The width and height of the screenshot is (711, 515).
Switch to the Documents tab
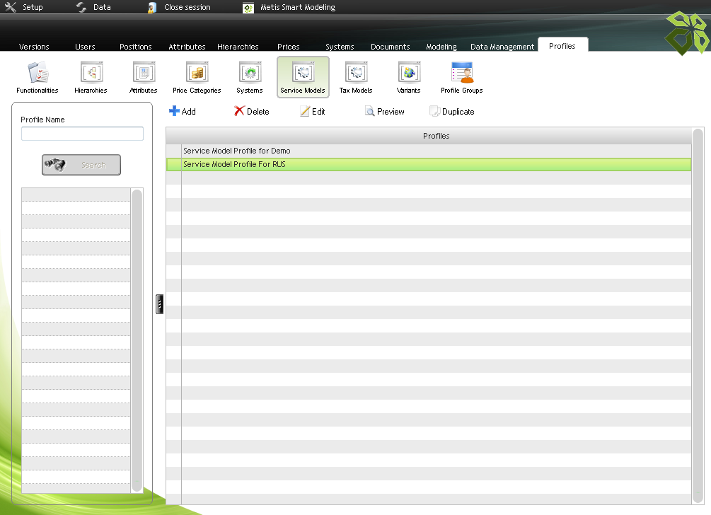pos(391,46)
